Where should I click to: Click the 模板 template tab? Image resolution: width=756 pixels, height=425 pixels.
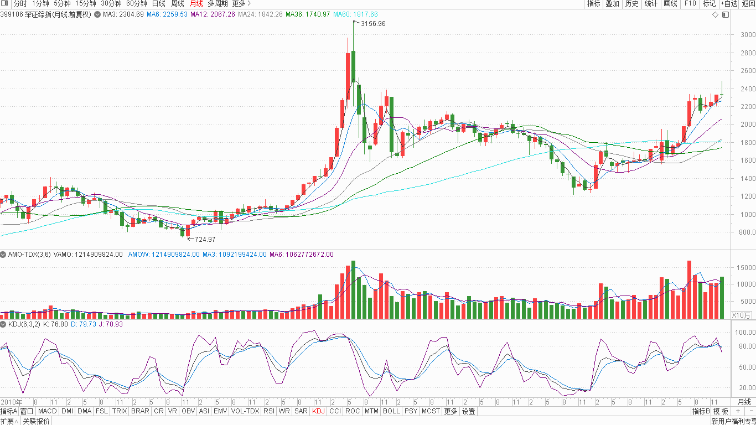(x=721, y=411)
